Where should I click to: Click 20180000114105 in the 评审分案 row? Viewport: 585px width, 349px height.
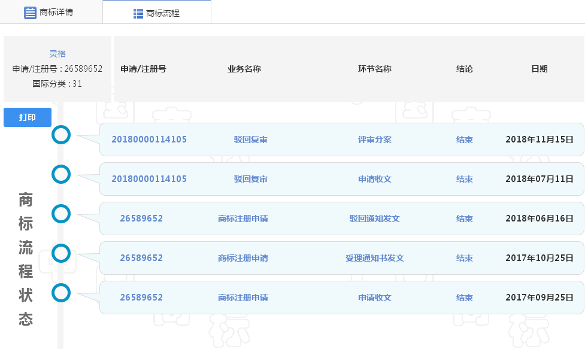point(149,139)
